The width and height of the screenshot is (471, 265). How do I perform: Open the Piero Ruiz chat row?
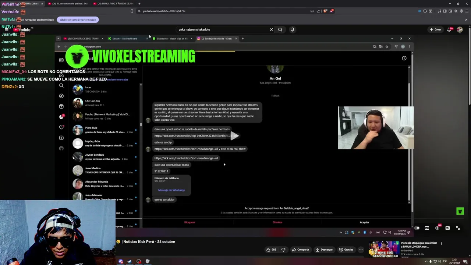(x=104, y=130)
